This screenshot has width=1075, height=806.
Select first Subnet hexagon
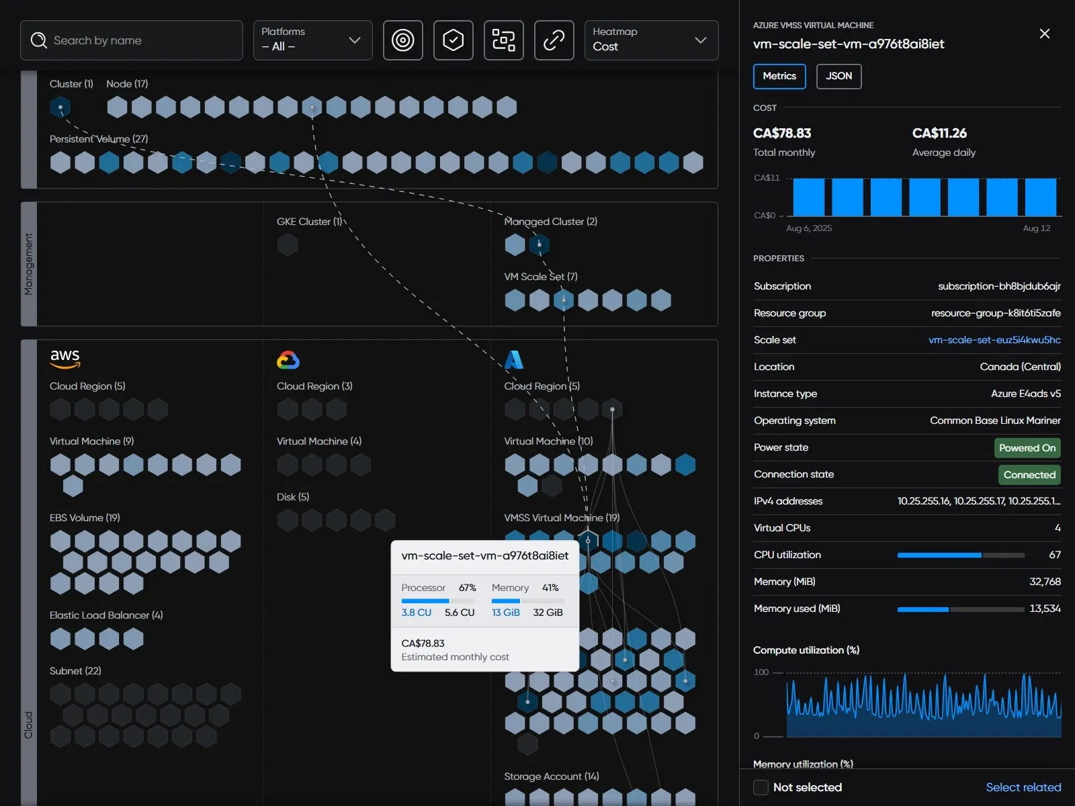(60, 695)
